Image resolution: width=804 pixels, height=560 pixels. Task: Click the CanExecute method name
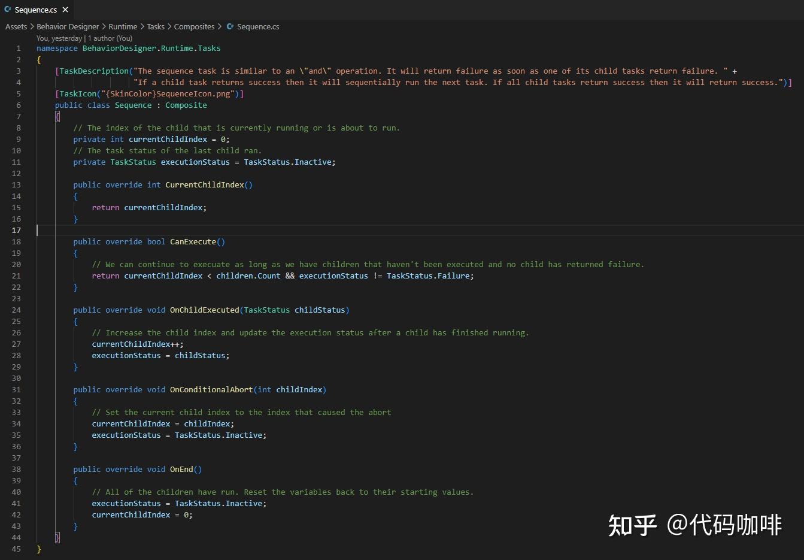click(193, 242)
